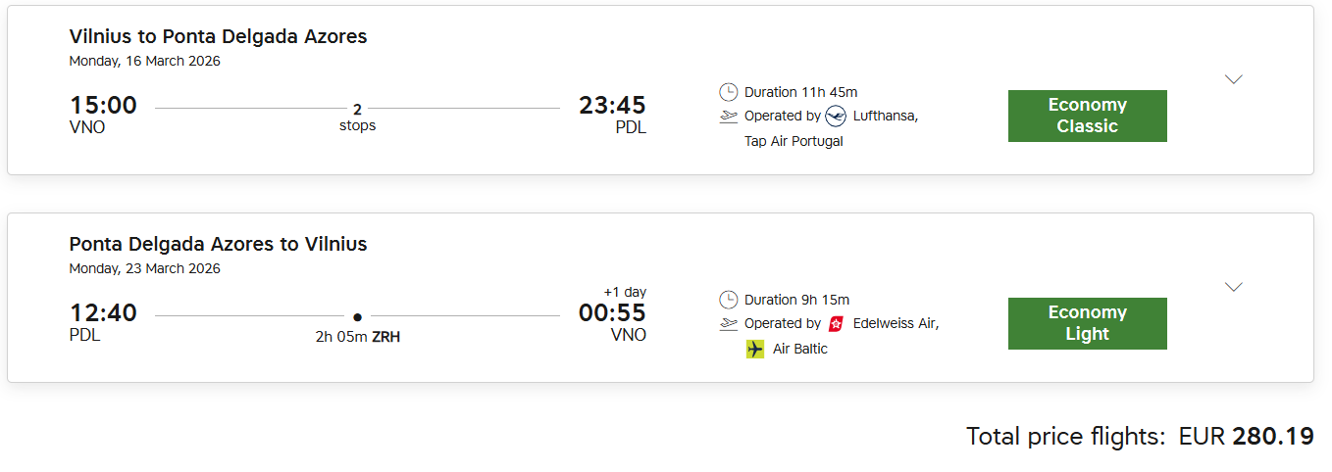Viewport: 1332px width, 472px height.
Task: Click the Lufthansa airline logo icon
Action: click(836, 117)
